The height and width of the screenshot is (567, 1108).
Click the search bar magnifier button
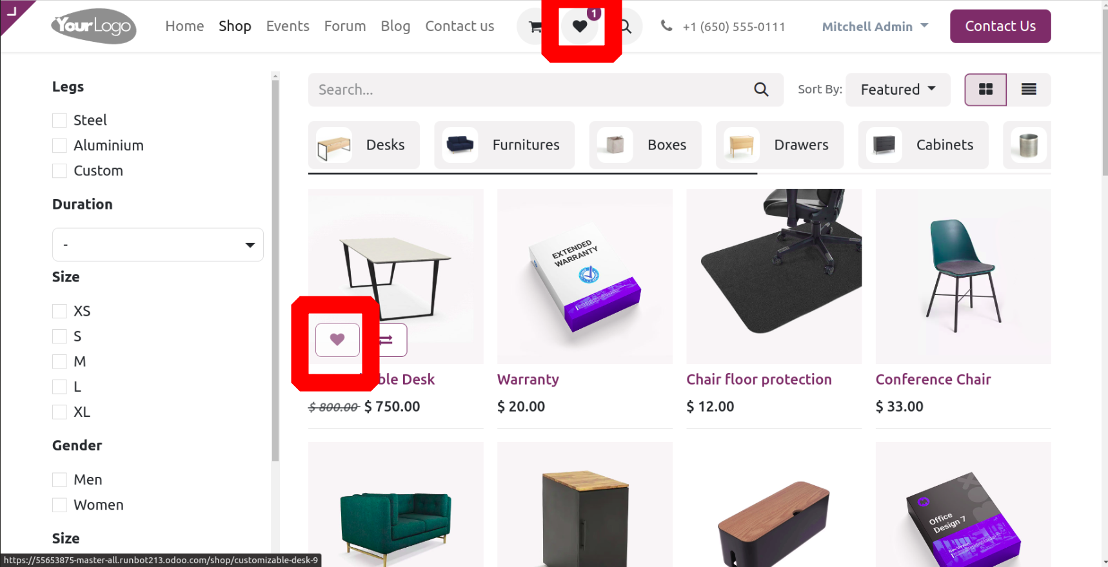761,90
